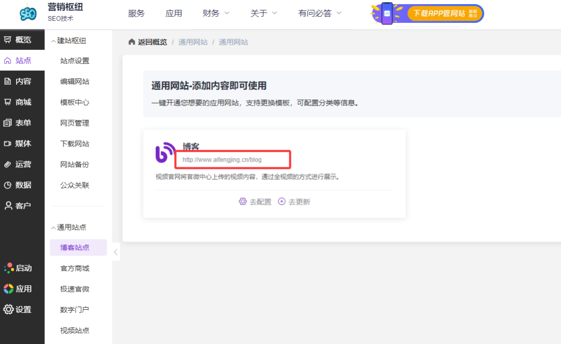Click the purple blog logo icon
This screenshot has height=344, width=561.
pos(165,153)
